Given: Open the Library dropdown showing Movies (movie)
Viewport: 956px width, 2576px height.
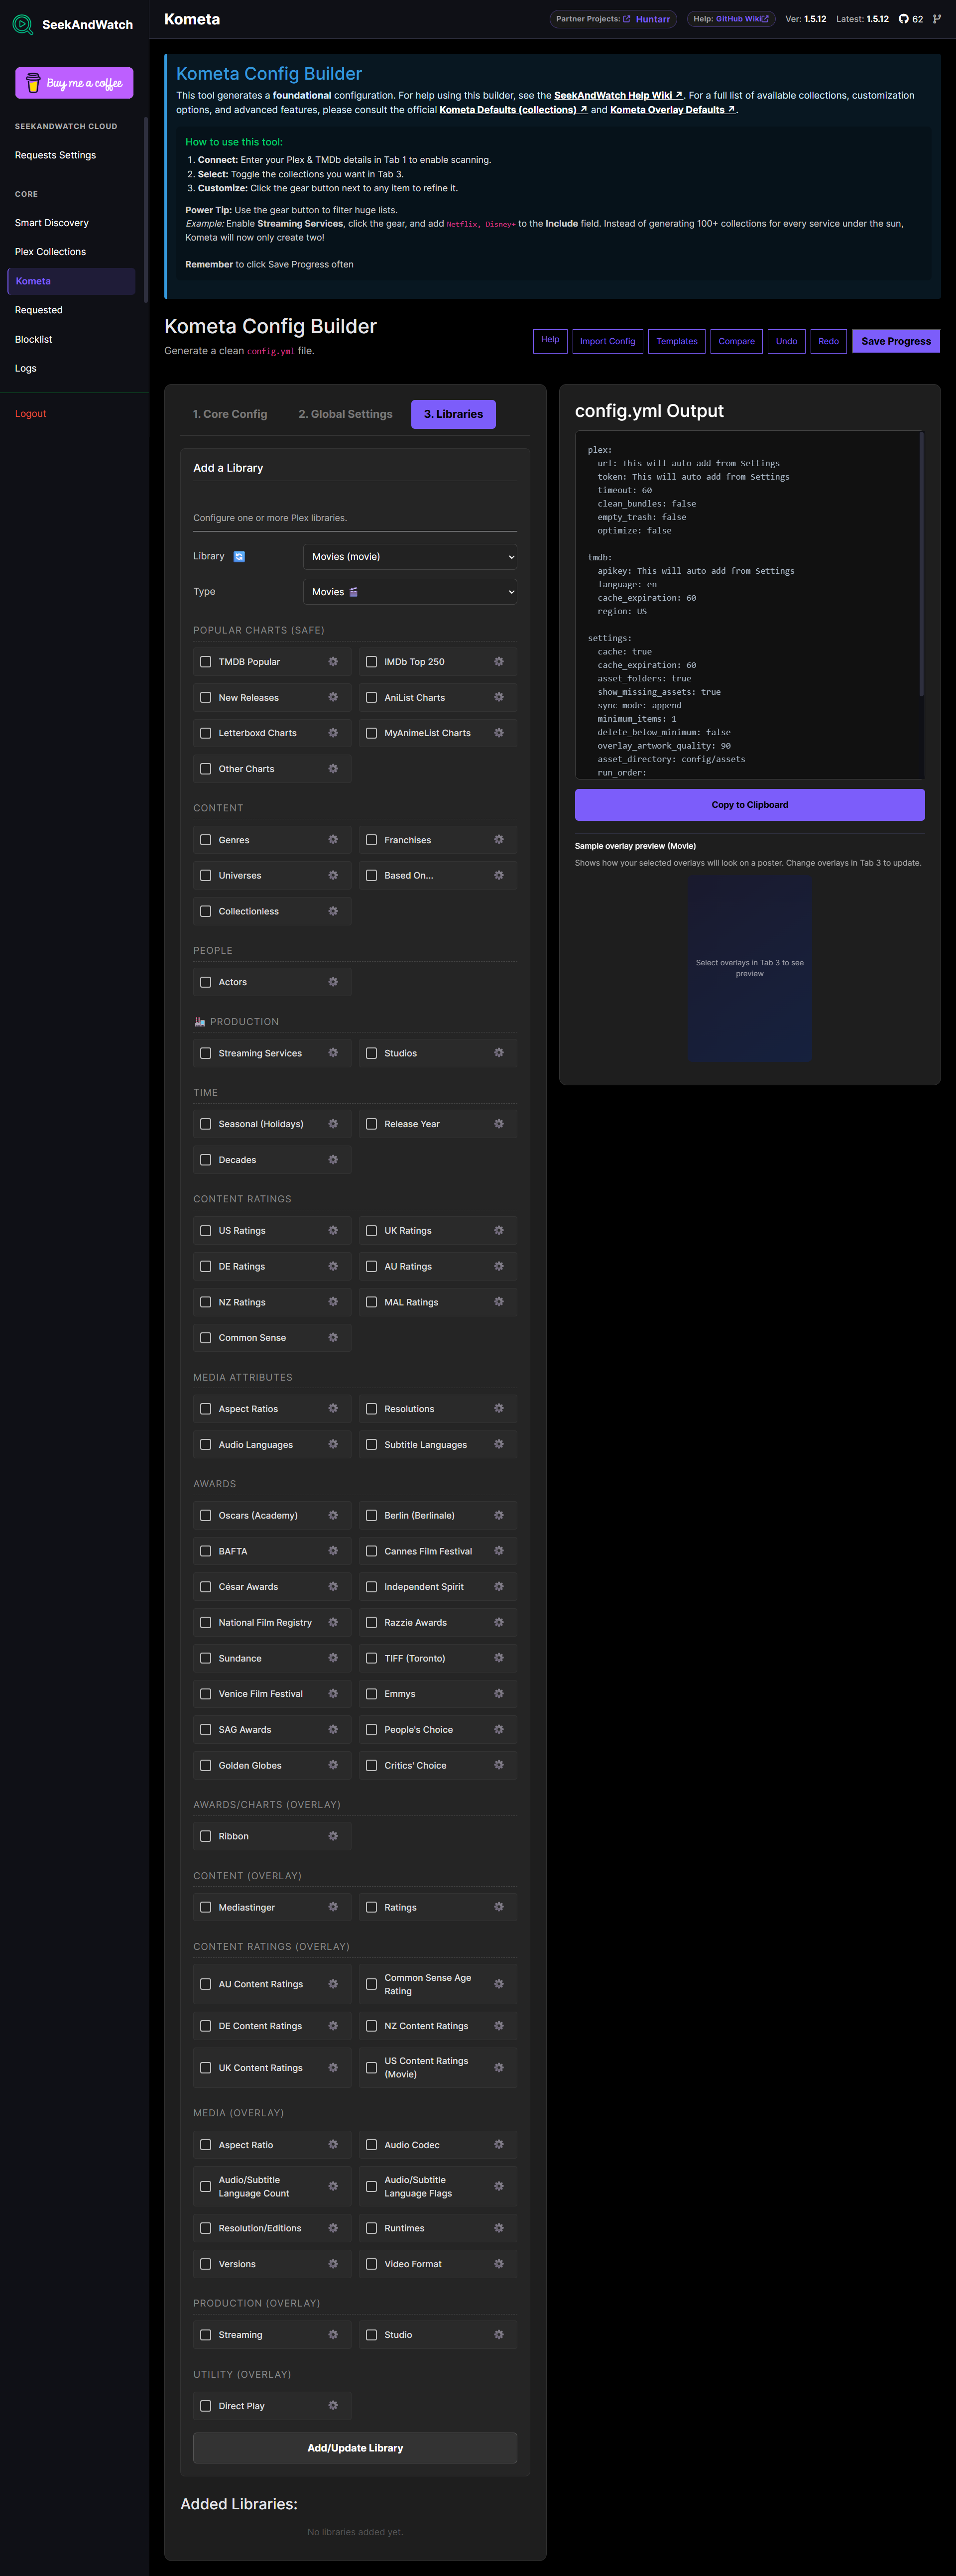Looking at the screenshot, I should coord(410,557).
